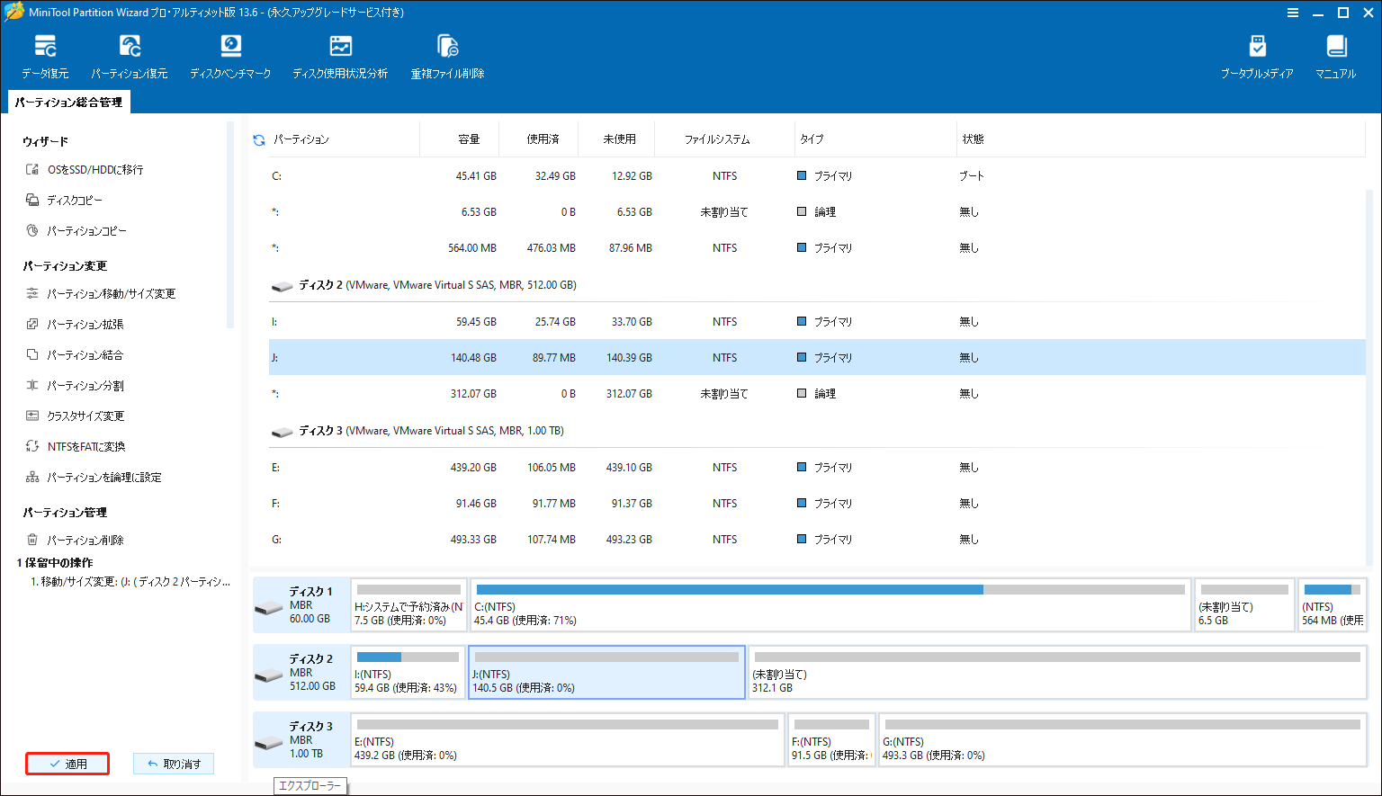The image size is (1382, 796).
Task: Choose パーティション削除
Action: pyautogui.click(x=75, y=540)
